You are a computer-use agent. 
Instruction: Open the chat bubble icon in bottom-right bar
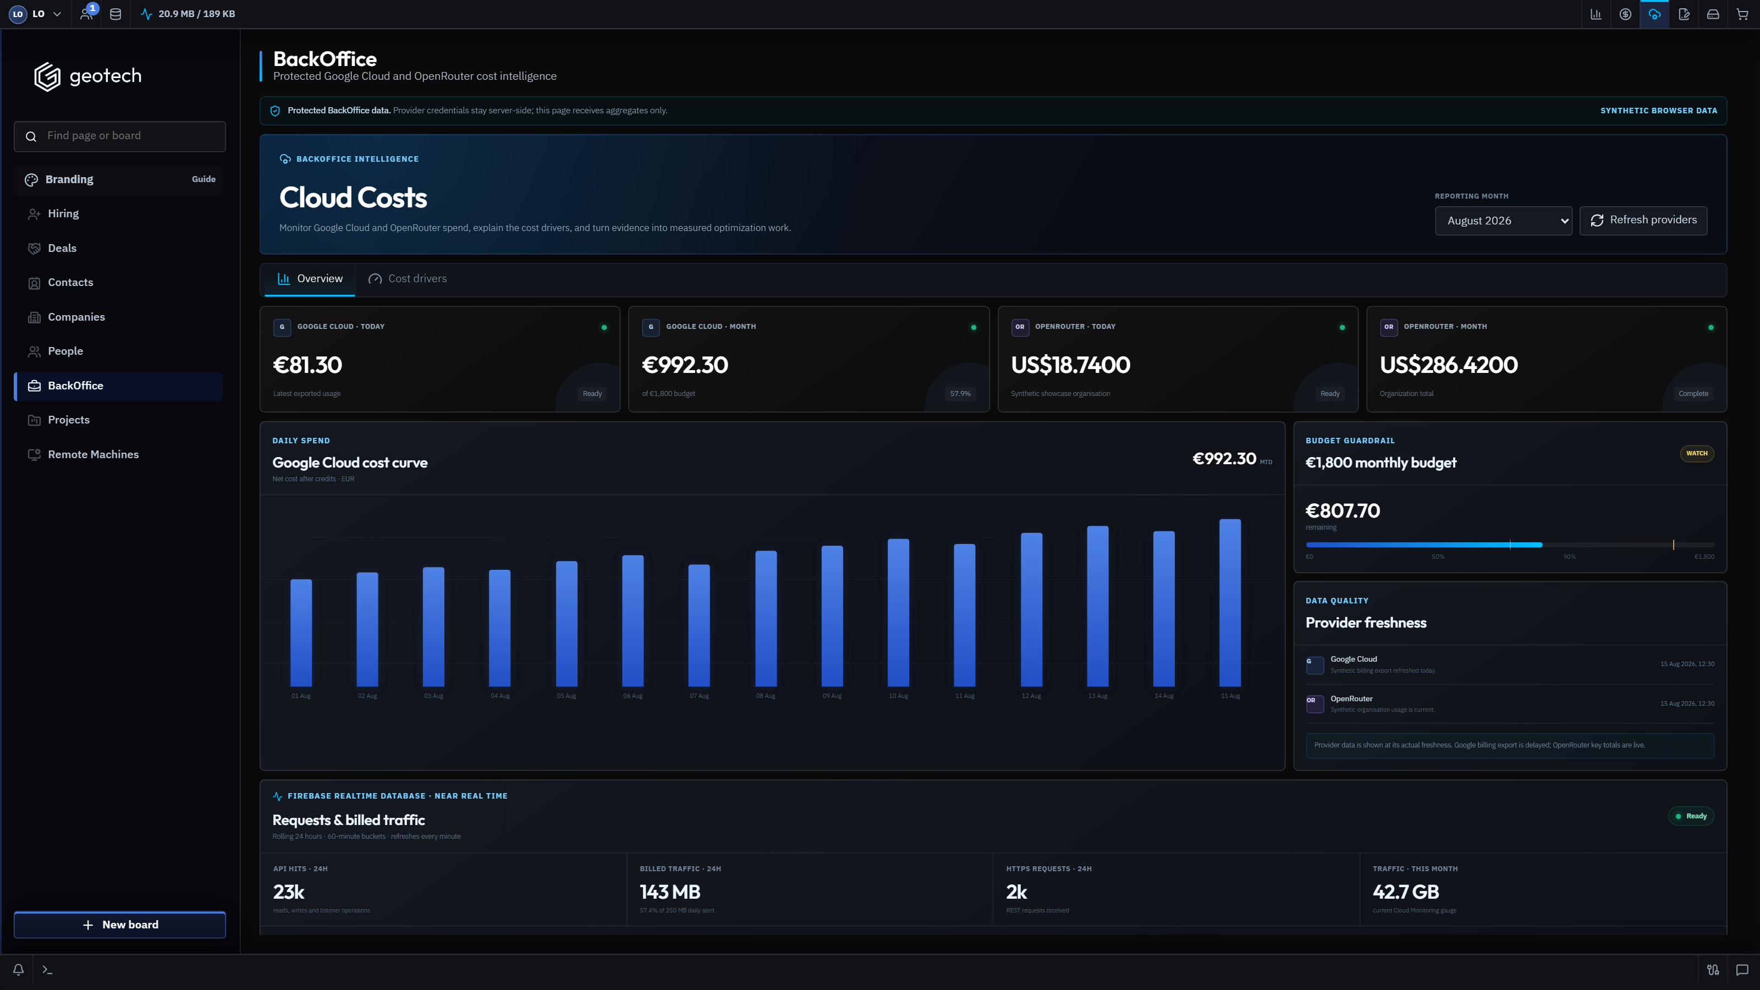1742,970
